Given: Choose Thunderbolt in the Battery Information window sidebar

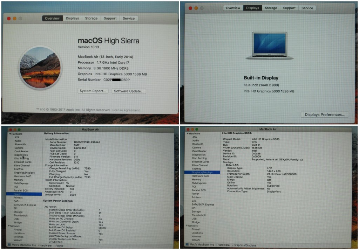Looking at the screenshot, I should tap(21, 215).
